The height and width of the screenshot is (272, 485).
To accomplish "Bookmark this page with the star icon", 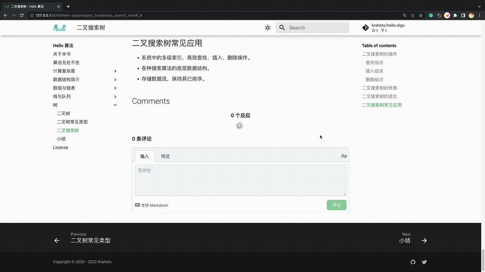I will (x=421, y=15).
